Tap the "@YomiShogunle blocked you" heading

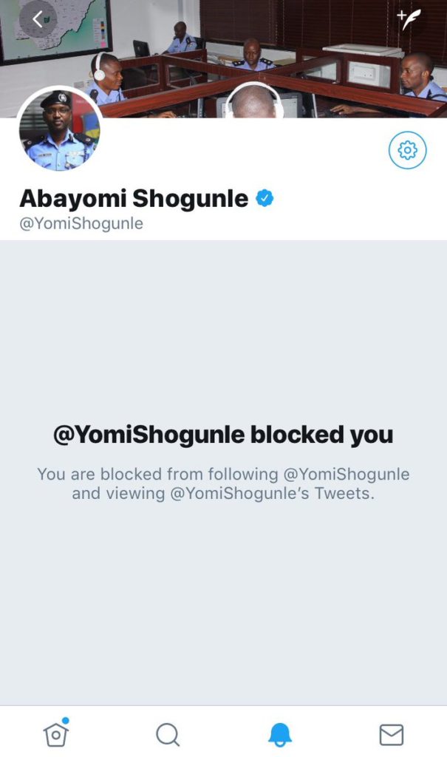[x=223, y=435]
